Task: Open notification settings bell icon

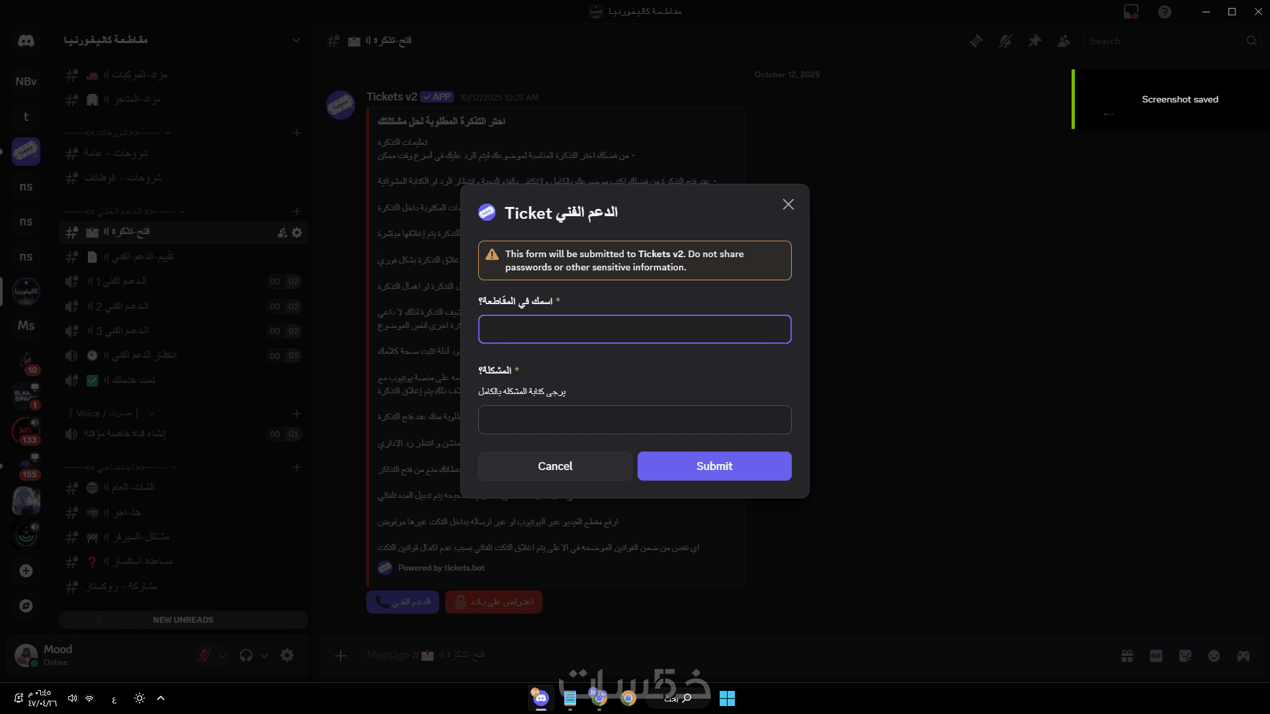Action: [1005, 41]
